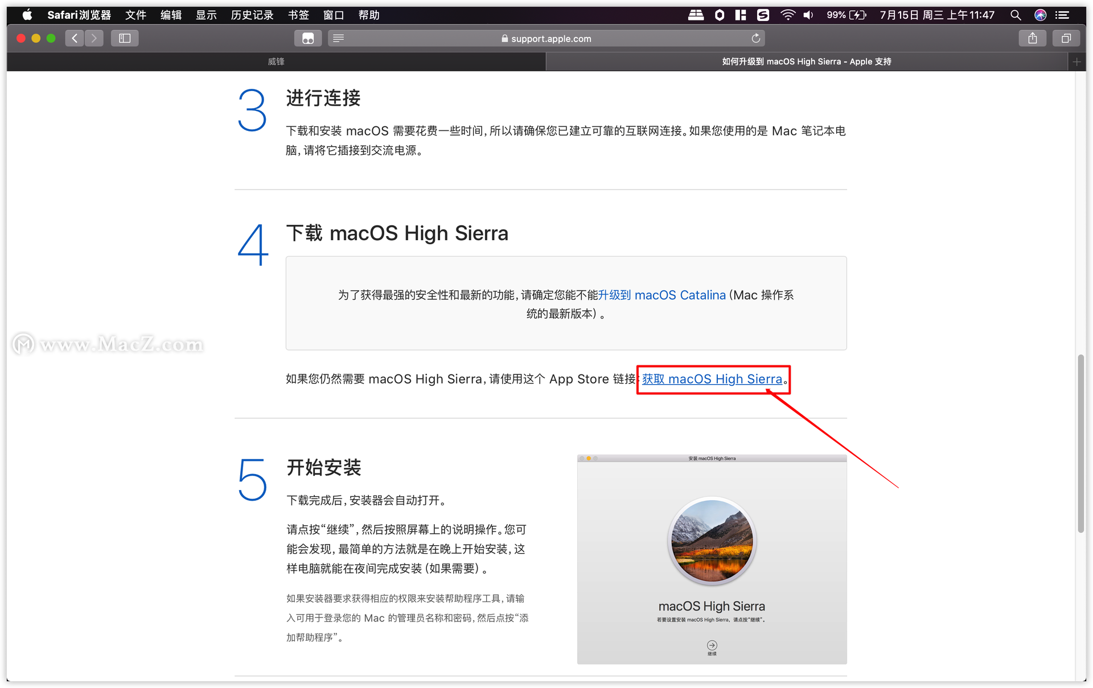This screenshot has width=1093, height=688.
Task: Open the 帮助 menu
Action: click(369, 15)
